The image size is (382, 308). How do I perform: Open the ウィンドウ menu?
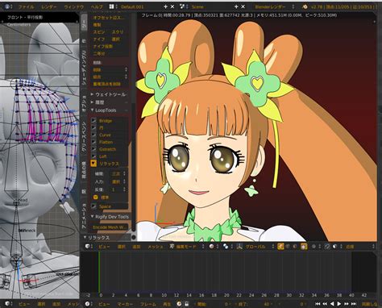[x=74, y=6]
